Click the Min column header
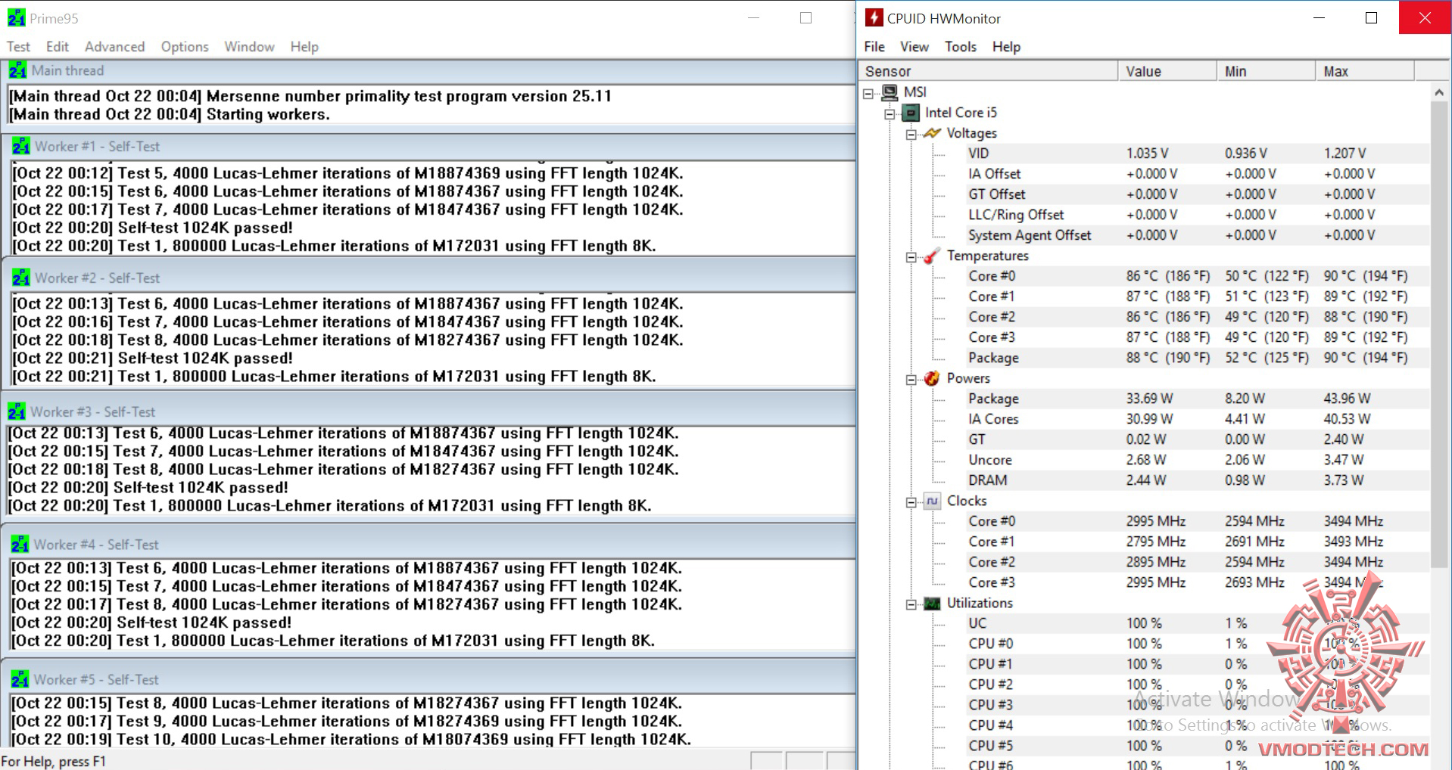 coord(1267,71)
